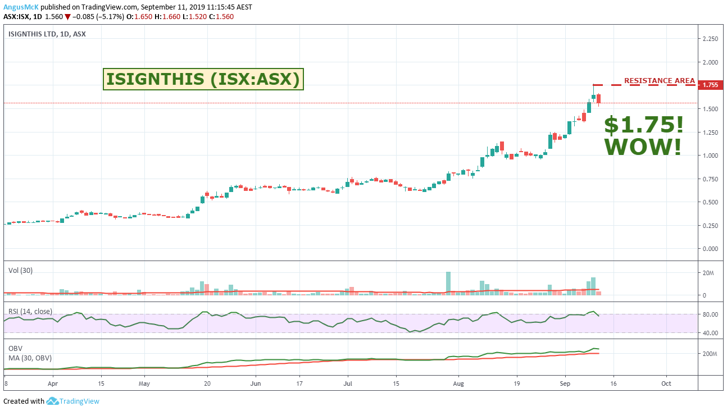Click 0.000 on the price axis
Screen dimensions: 727x411
[x=710, y=249]
